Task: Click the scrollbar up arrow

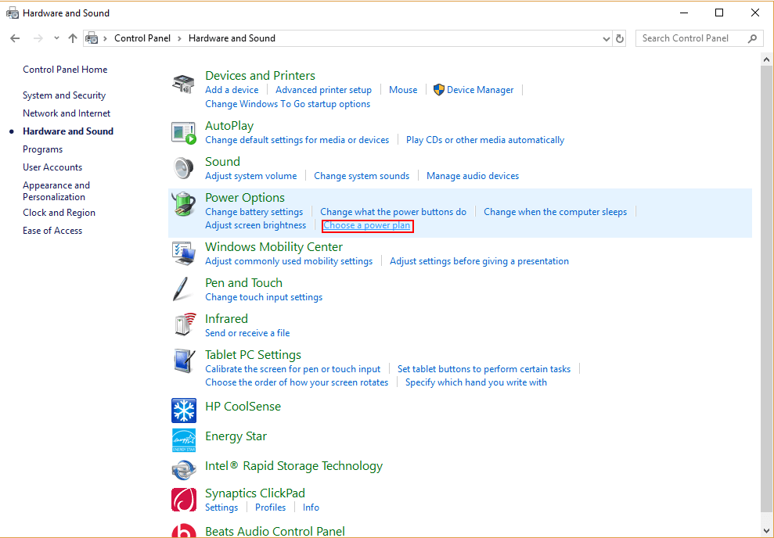Action: click(766, 60)
